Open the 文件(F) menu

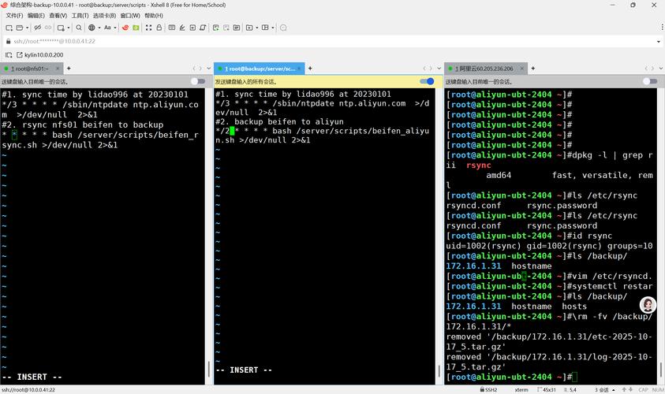(14, 16)
